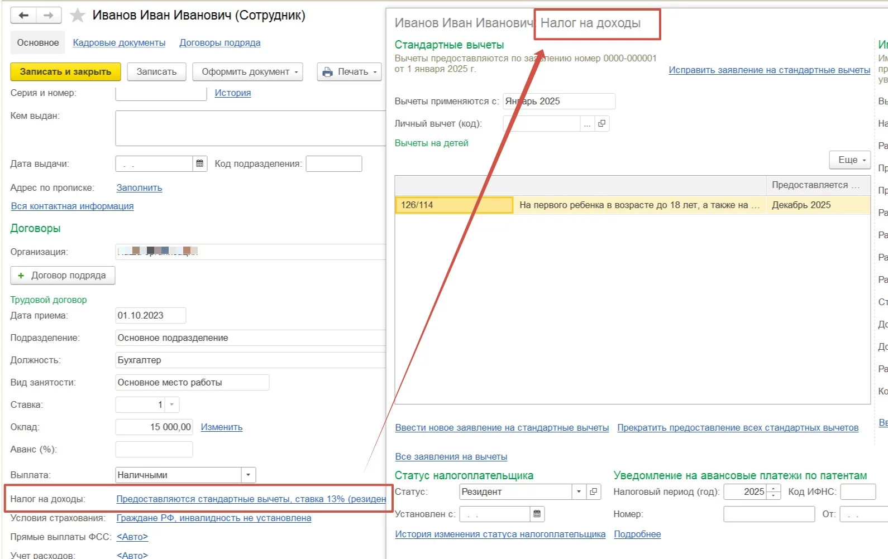Screen dimensions: 888x559
Task: Mark employee card as favorite star
Action: coord(77,16)
